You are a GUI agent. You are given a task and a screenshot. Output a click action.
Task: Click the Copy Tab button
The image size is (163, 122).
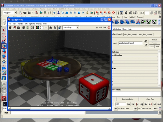coord(150,99)
